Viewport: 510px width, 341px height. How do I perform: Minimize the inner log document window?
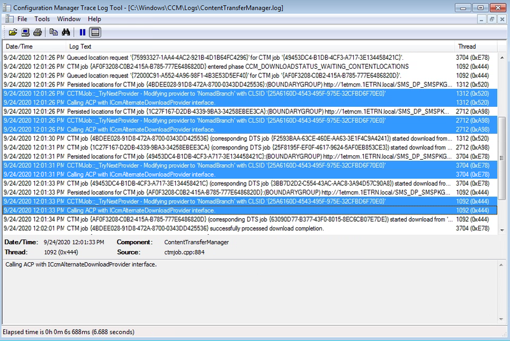481,19
